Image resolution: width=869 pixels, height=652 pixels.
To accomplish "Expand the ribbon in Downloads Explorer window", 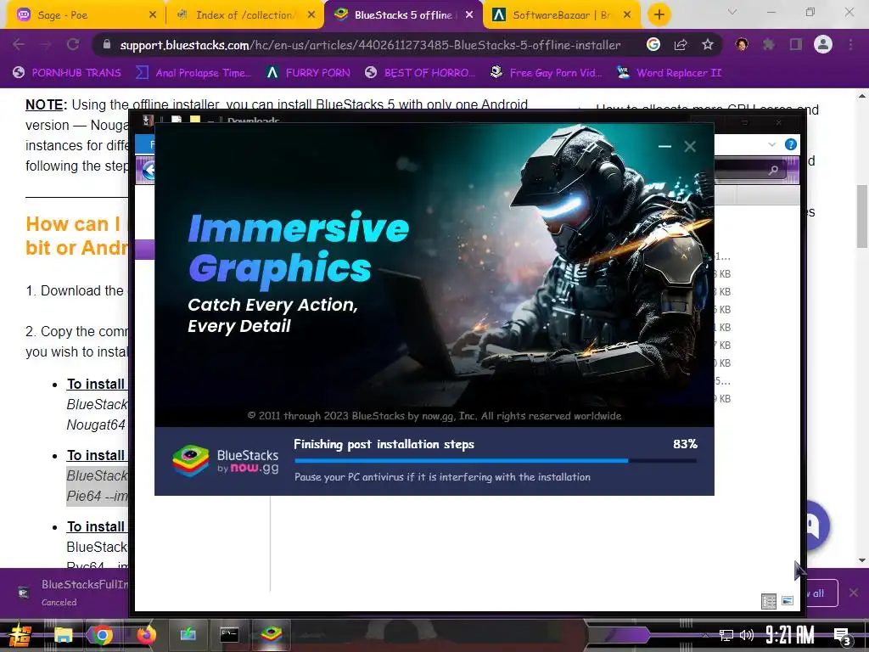I will tap(772, 144).
